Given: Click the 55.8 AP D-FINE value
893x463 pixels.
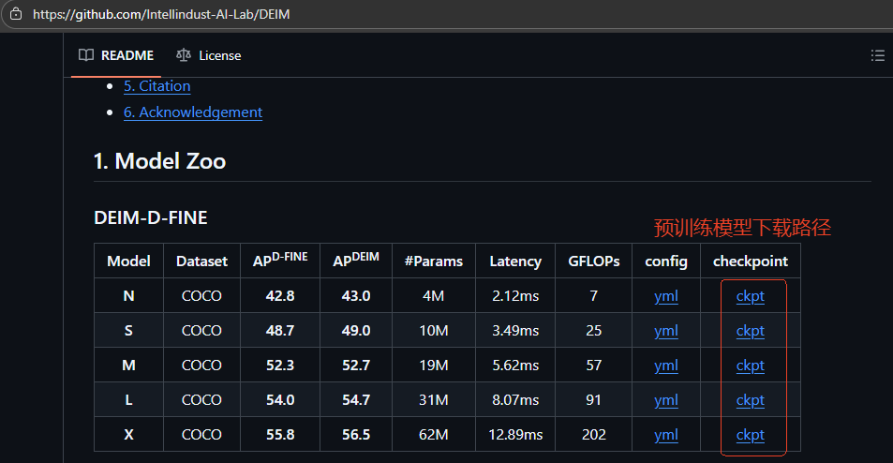Looking at the screenshot, I should tap(280, 435).
